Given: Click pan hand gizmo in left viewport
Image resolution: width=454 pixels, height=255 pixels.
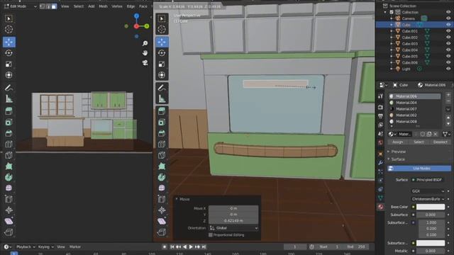Looking at the screenshot, I should point(145,53).
